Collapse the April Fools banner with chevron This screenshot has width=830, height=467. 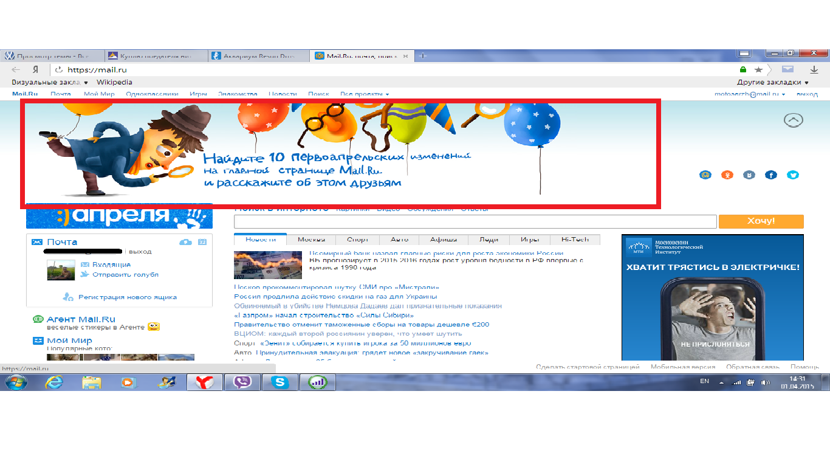click(x=793, y=120)
